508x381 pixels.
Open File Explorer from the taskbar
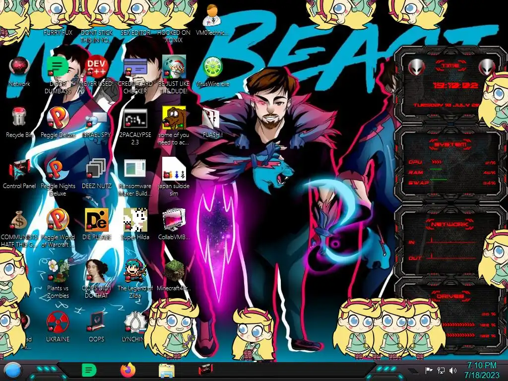point(167,371)
